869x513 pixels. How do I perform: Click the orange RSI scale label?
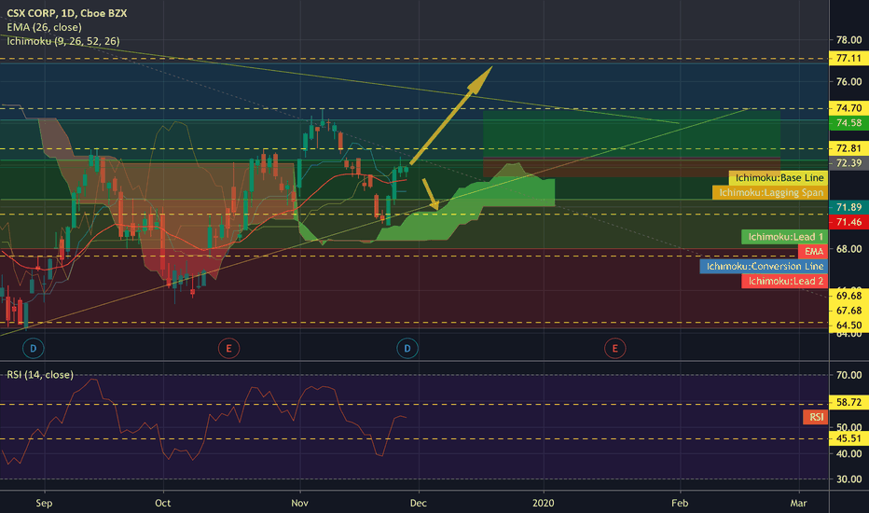click(x=816, y=417)
